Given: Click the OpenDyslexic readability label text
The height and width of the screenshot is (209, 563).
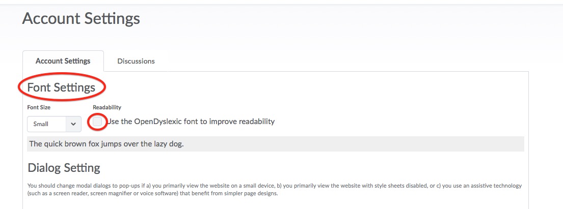Looking at the screenshot, I should point(190,122).
